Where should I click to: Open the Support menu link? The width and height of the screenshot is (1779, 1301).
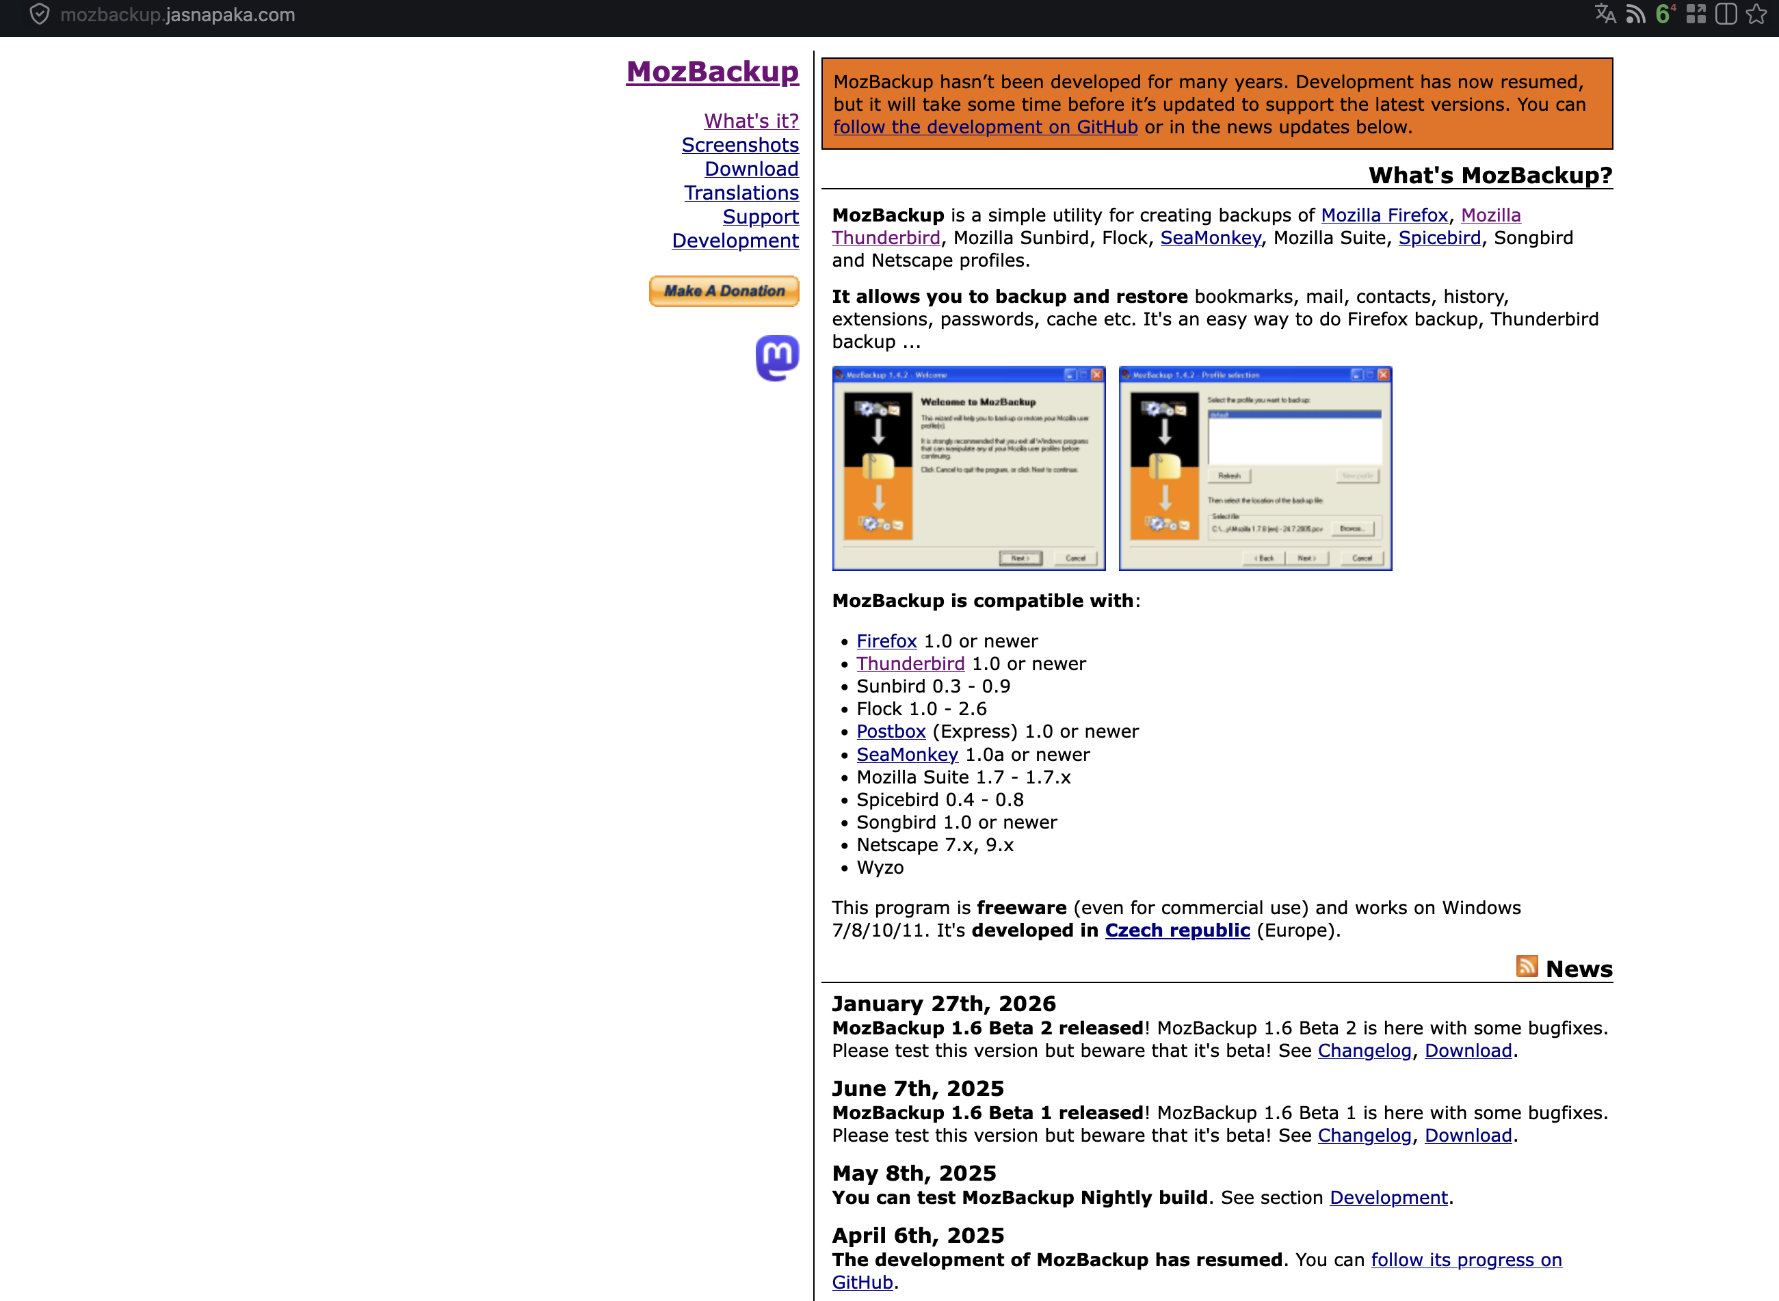(761, 217)
